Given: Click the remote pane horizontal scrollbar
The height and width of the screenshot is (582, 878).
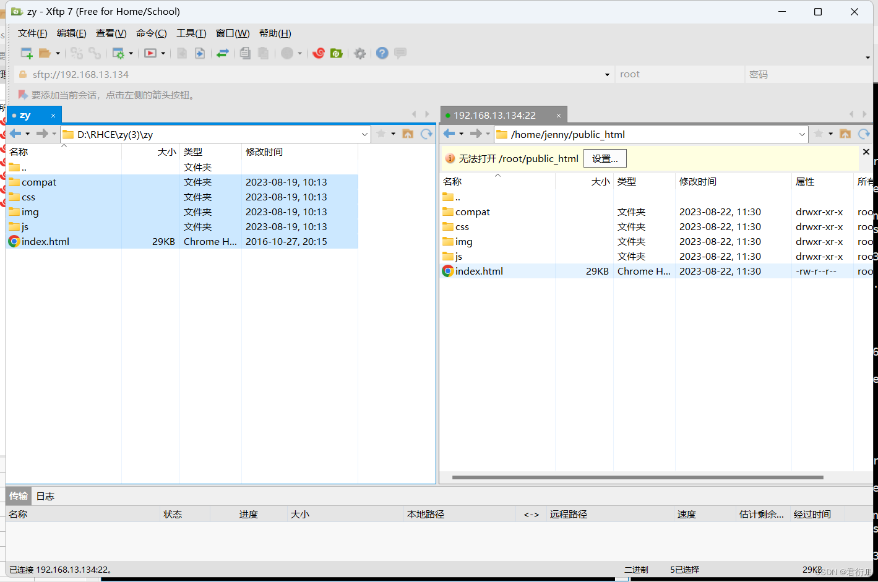Looking at the screenshot, I should [x=637, y=477].
